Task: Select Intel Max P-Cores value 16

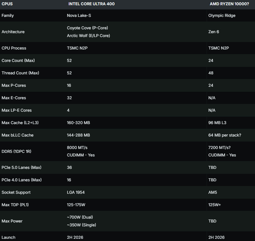Action: pos(69,85)
